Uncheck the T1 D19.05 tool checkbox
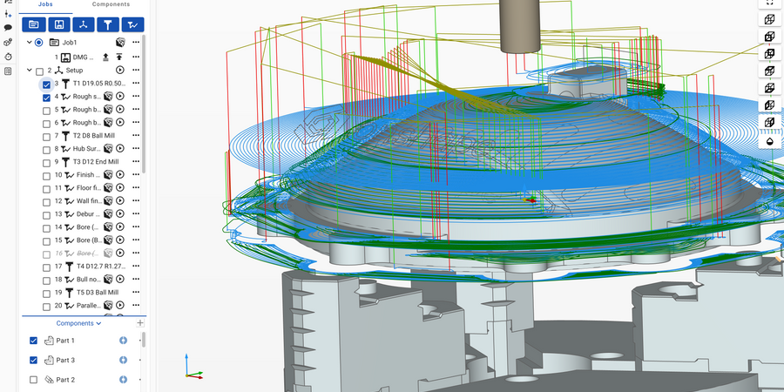The height and width of the screenshot is (392, 784). 46,84
